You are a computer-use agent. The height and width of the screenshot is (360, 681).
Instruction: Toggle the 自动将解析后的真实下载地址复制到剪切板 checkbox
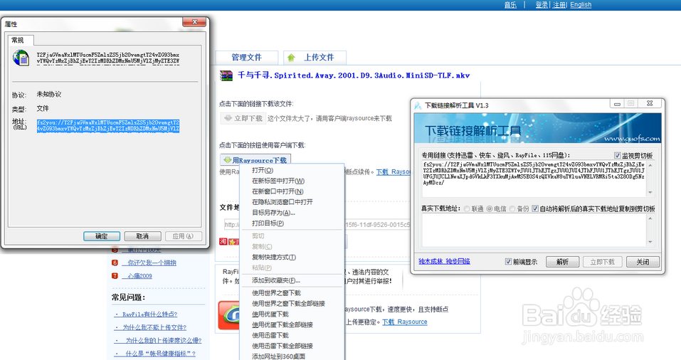[535, 208]
